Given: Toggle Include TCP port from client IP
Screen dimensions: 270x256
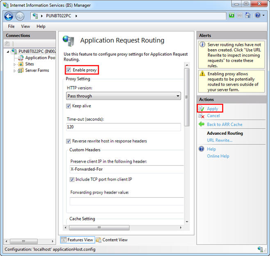Looking at the screenshot, I should 72,179.
